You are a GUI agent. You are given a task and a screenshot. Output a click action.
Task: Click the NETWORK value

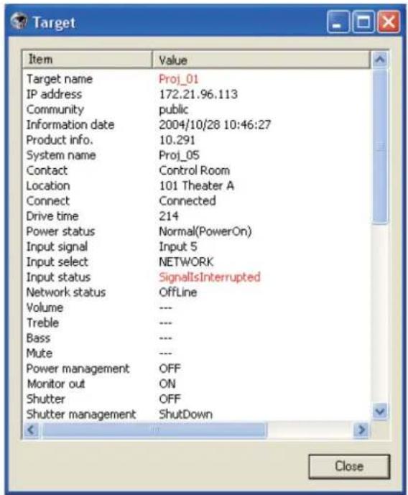[186, 262]
